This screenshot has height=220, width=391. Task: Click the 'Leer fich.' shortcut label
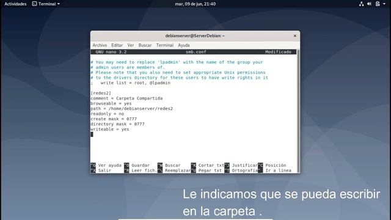144,170
